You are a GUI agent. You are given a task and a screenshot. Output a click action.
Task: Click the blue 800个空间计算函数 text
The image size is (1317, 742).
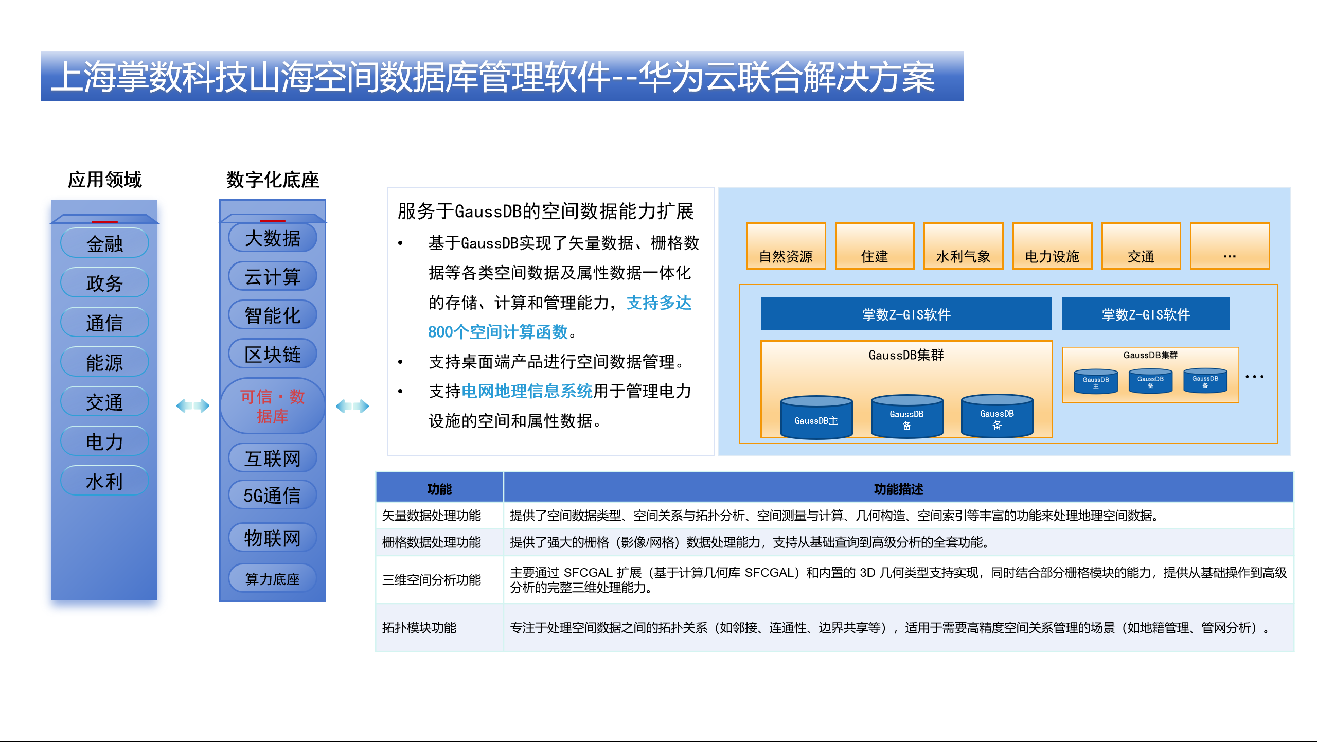coord(497,332)
